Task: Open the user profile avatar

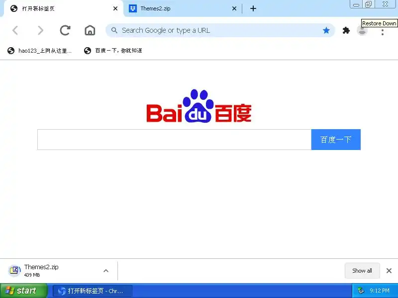Action: click(x=362, y=31)
